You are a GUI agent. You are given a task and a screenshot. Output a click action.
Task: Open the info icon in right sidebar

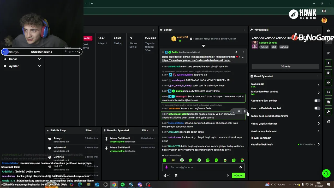point(328,31)
